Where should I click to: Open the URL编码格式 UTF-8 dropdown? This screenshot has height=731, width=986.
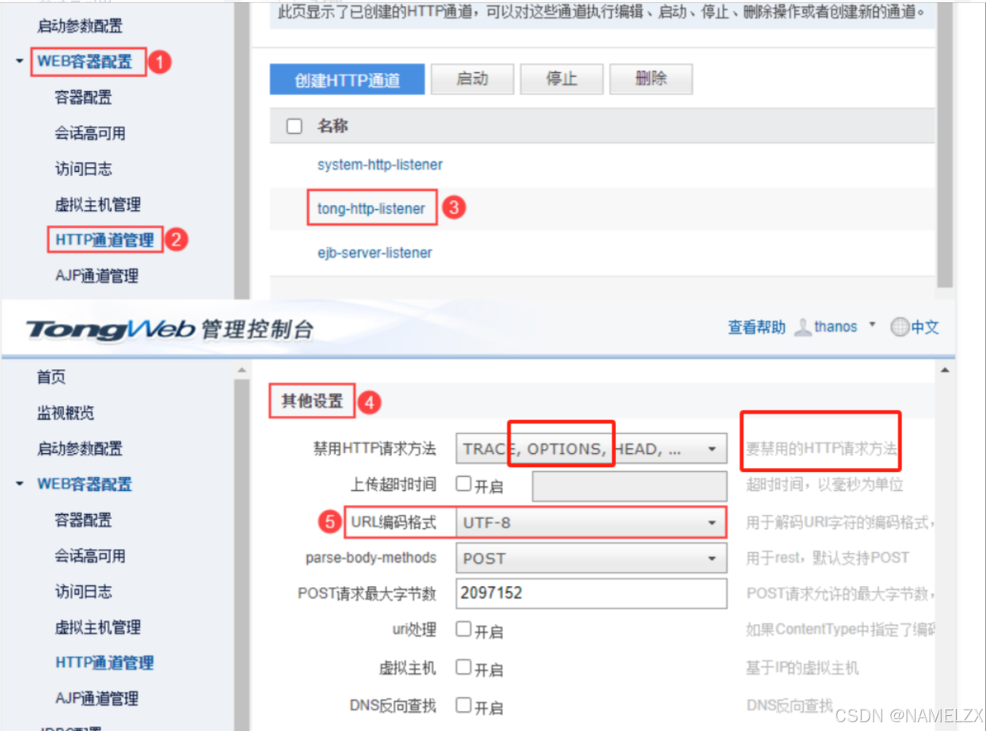(591, 523)
